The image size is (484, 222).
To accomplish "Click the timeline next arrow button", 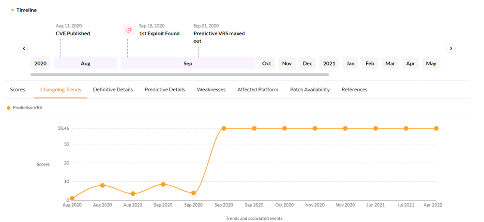I will point(451,48).
